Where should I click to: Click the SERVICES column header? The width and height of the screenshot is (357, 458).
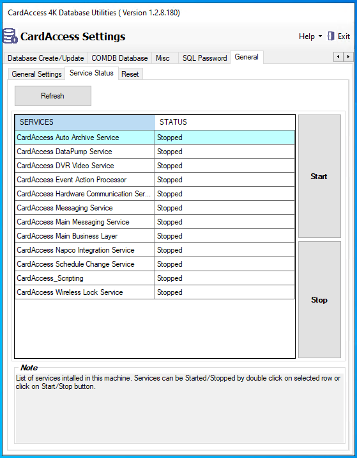tap(85, 122)
